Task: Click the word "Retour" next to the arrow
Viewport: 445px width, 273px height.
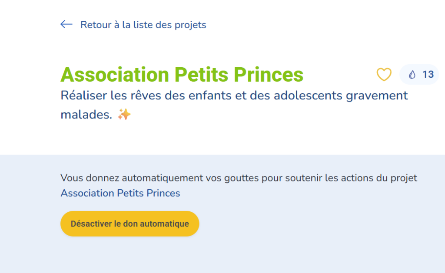Action: 95,25
